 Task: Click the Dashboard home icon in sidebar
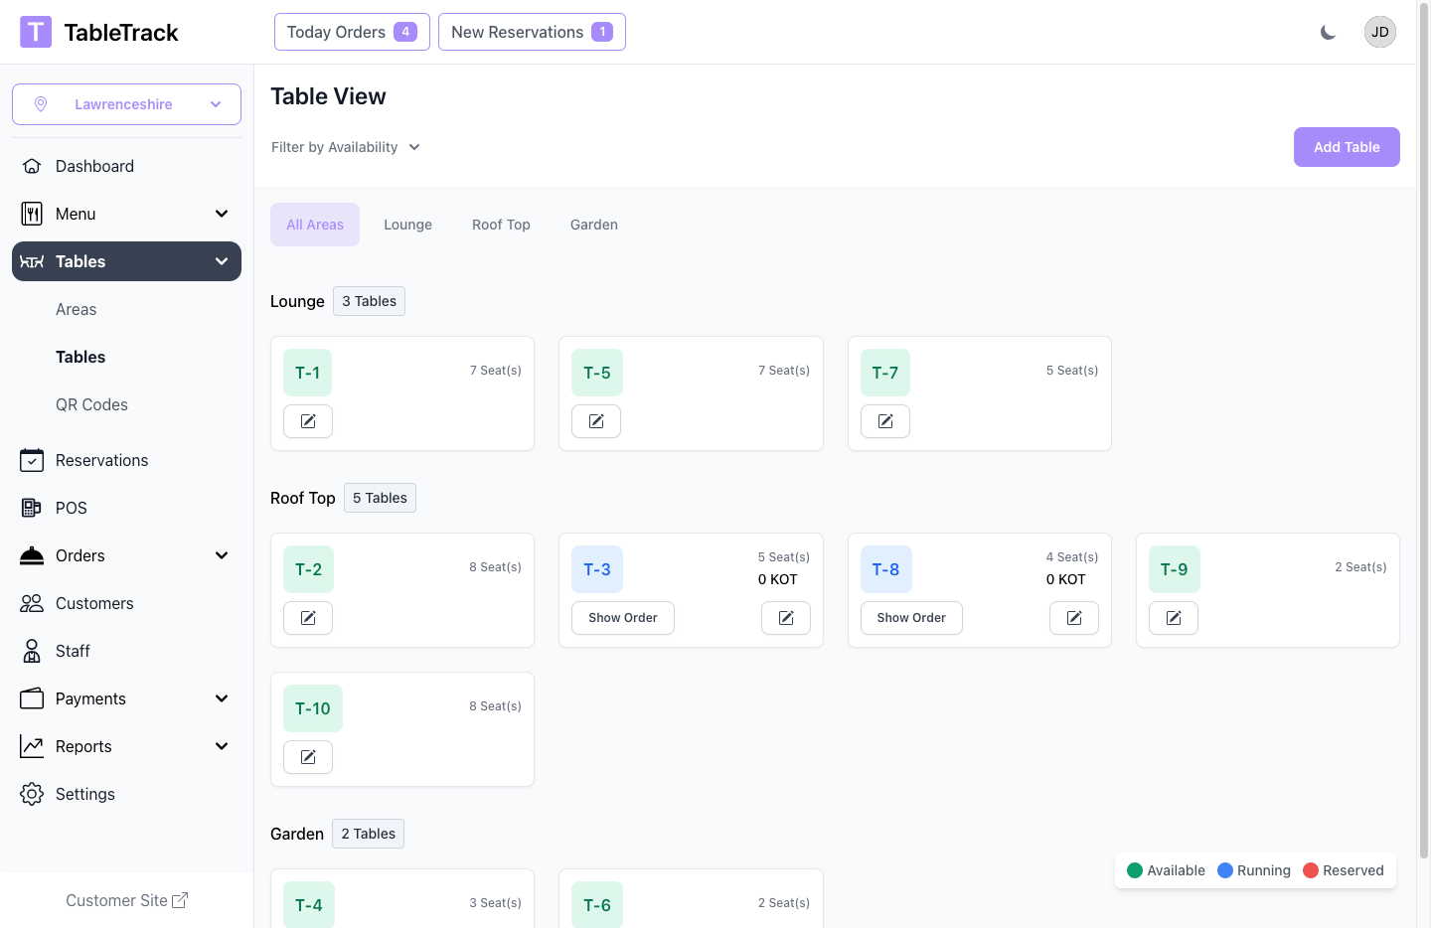[32, 166]
